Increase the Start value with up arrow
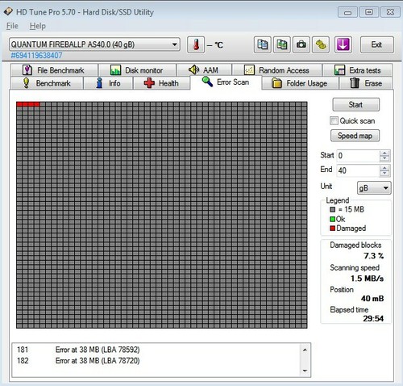 384,153
